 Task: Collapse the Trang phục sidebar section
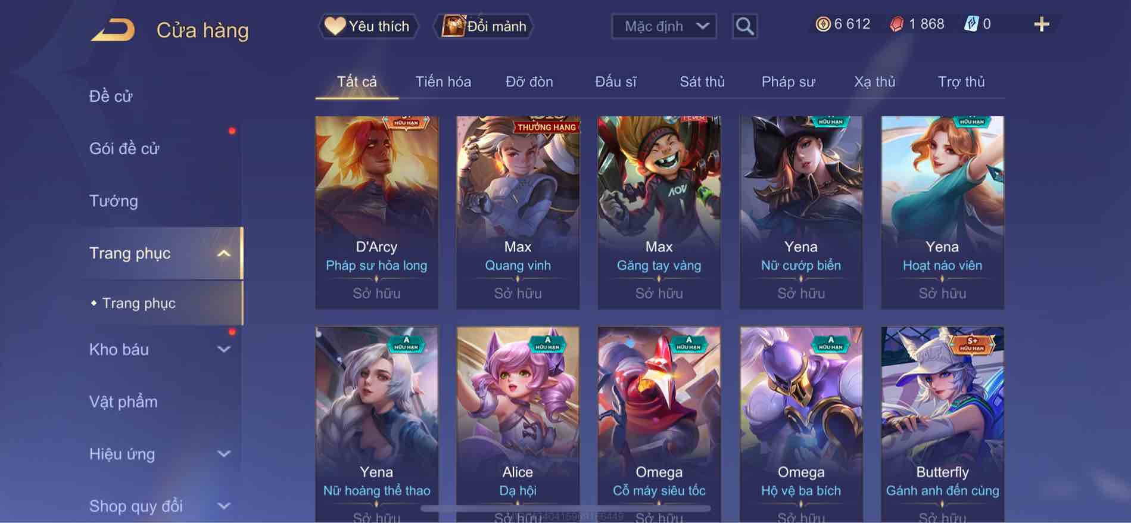point(223,253)
